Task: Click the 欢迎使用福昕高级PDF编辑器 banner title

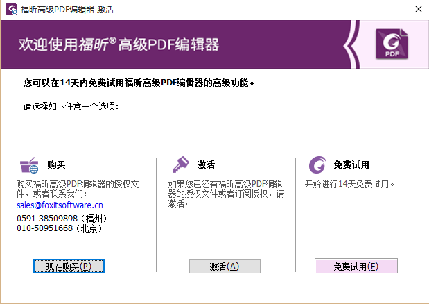Action: click(x=118, y=45)
